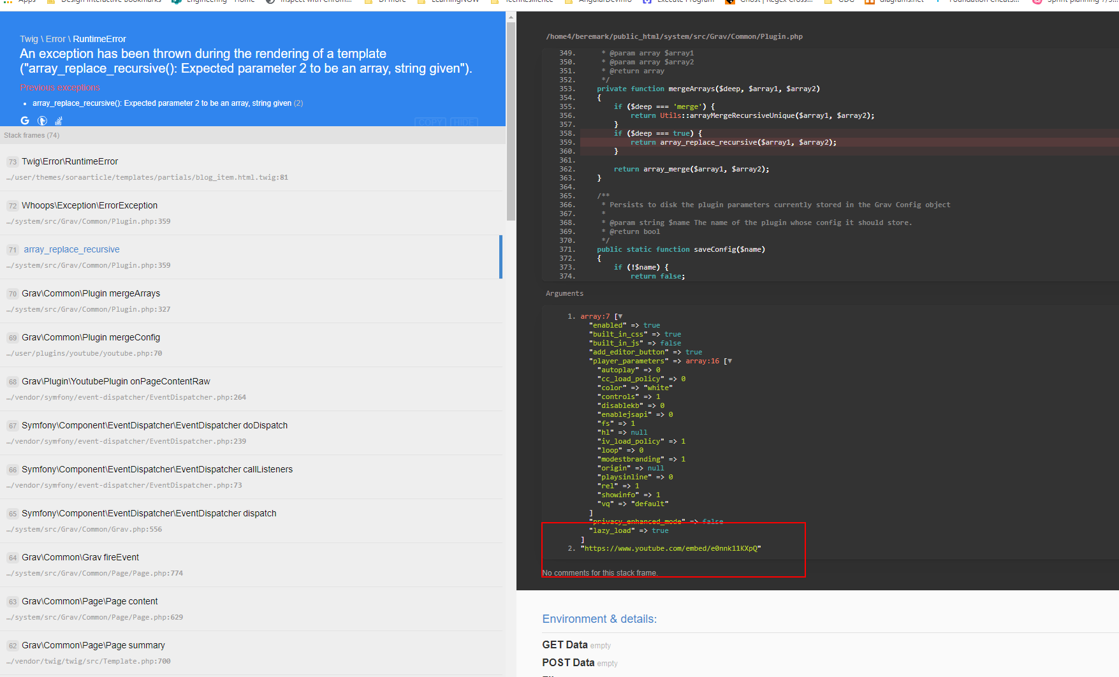Click the 'Stack frames (74)' header
The width and height of the screenshot is (1119, 677).
(x=32, y=135)
